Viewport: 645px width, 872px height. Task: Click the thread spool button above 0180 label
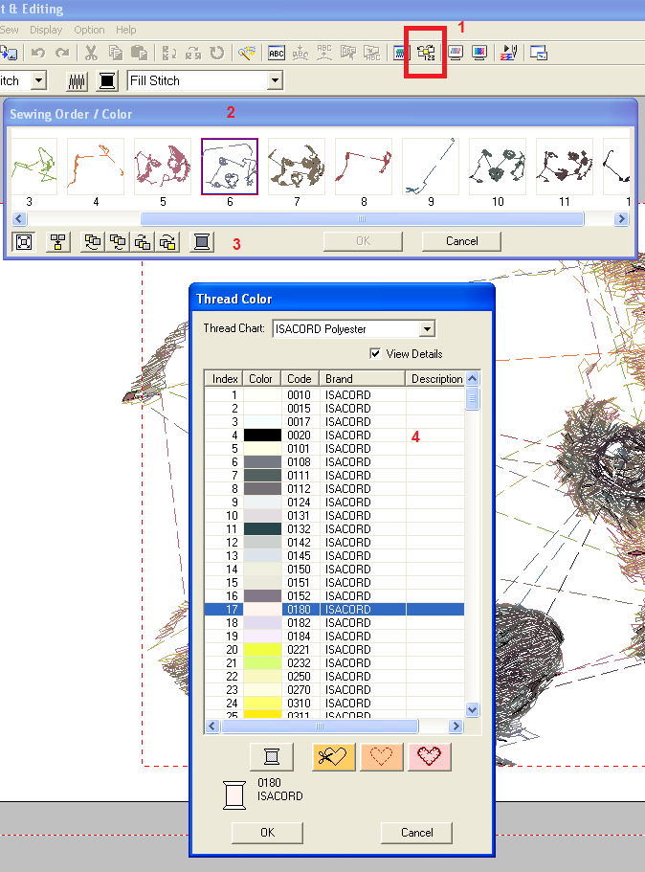271,756
